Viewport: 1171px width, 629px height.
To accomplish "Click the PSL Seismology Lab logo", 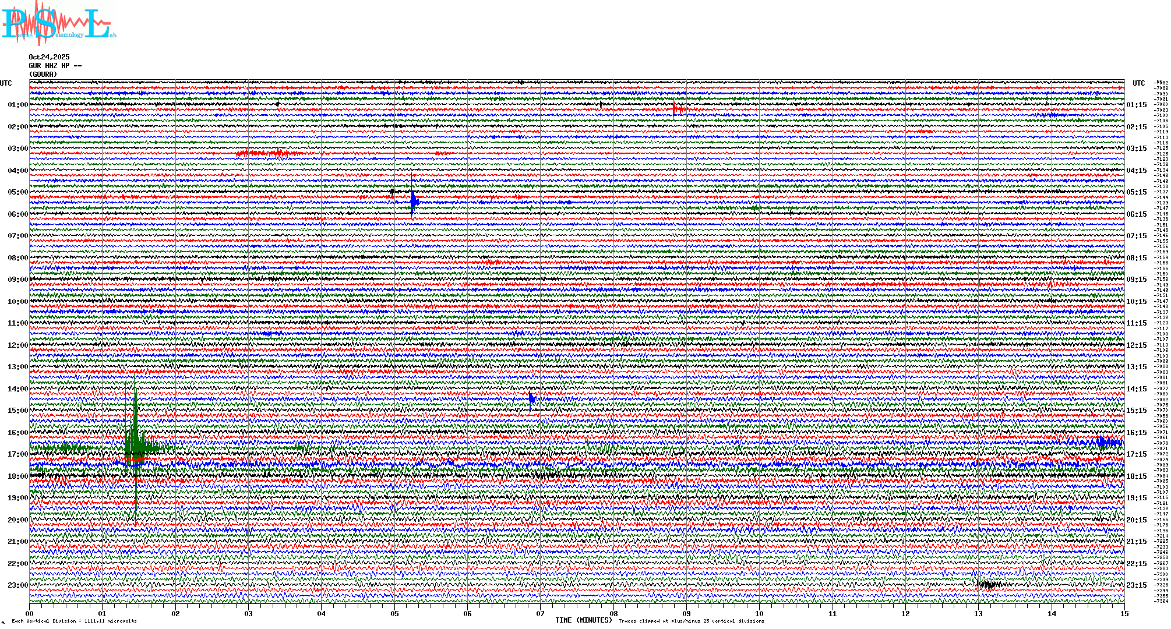I will [58, 23].
